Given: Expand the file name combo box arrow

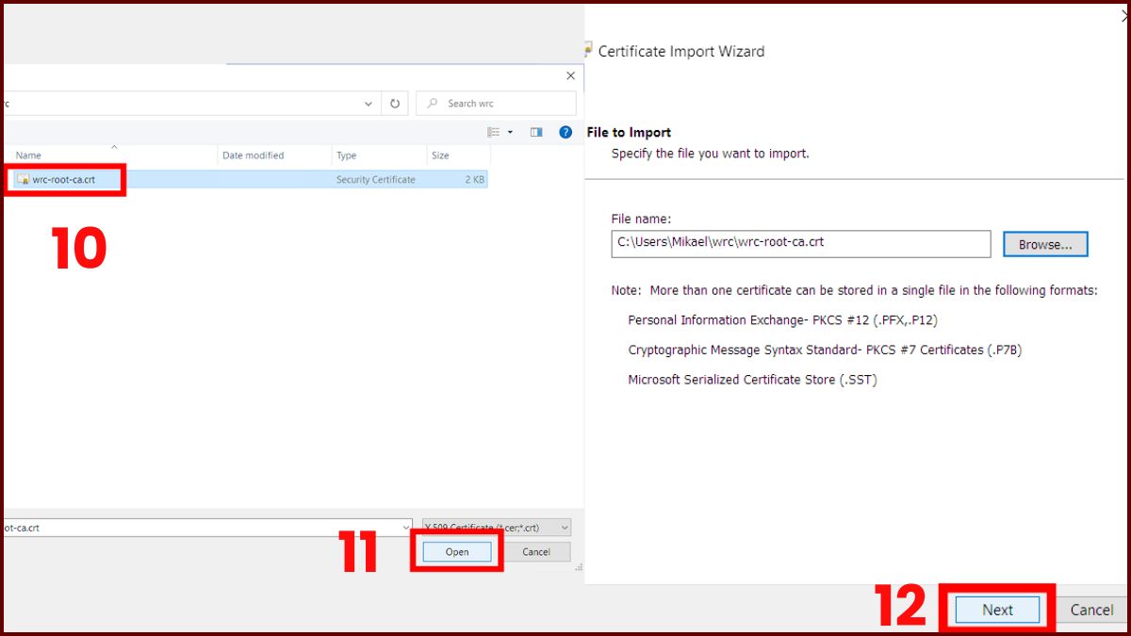Looking at the screenshot, I should click(405, 527).
